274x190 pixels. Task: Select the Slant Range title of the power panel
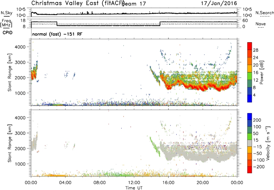10,72
